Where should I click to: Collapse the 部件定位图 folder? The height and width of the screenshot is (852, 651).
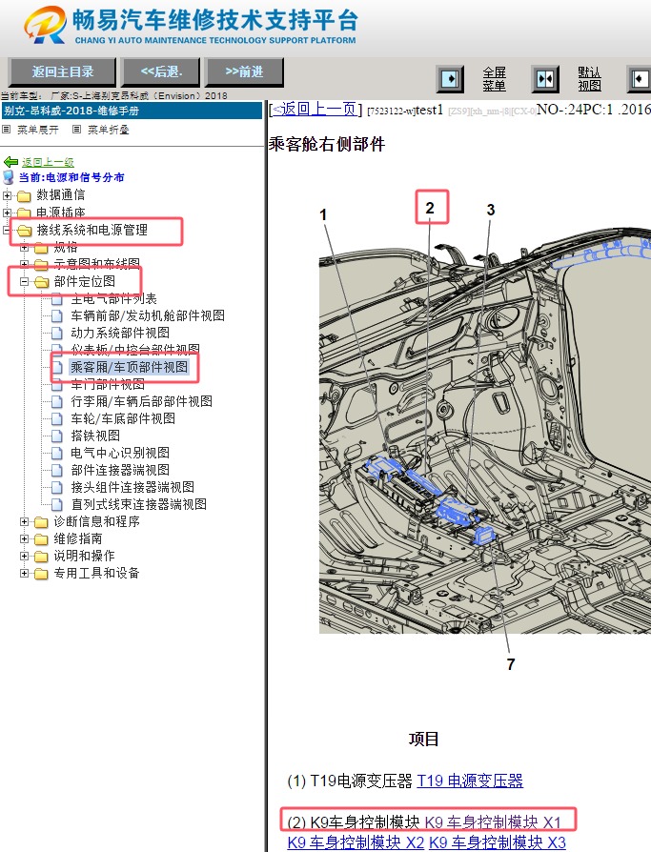click(x=24, y=281)
